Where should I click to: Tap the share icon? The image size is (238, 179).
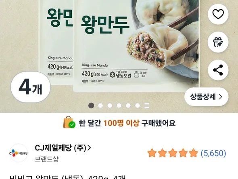click(x=218, y=70)
